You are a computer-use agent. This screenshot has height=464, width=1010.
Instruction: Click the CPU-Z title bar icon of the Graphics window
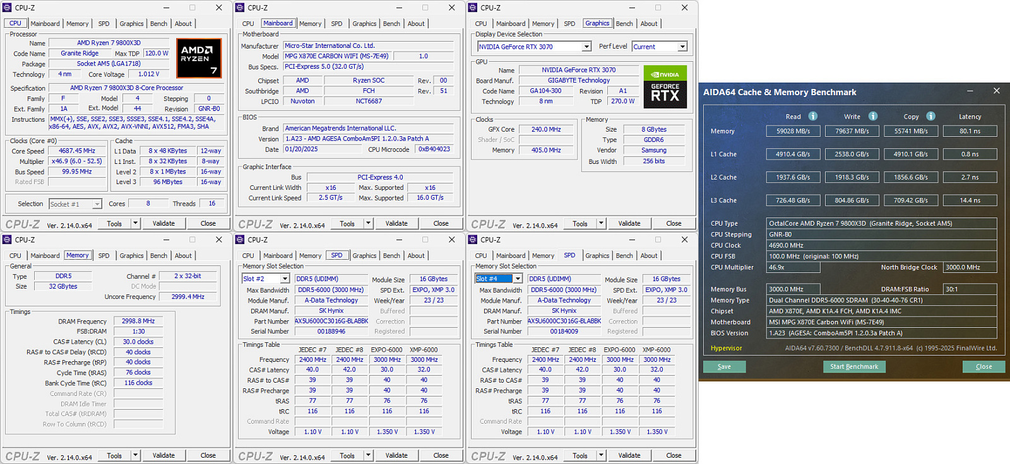[x=473, y=8]
